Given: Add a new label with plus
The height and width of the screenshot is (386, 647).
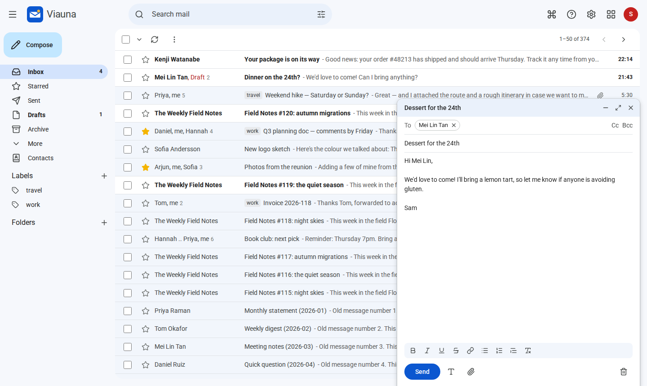Looking at the screenshot, I should [x=104, y=176].
